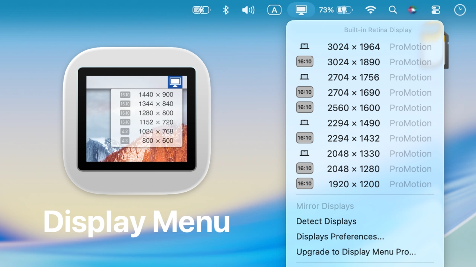Click the volume icon in the menu bar
The image size is (476, 267).
click(248, 10)
